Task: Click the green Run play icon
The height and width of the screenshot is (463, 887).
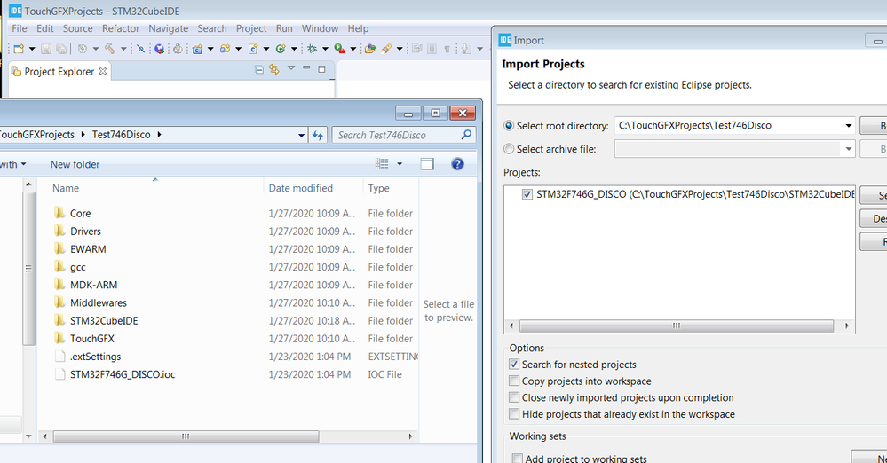Action: click(x=339, y=49)
